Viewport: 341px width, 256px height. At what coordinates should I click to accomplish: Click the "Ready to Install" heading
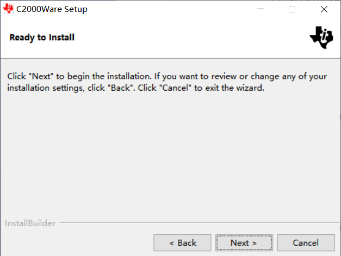(x=42, y=38)
